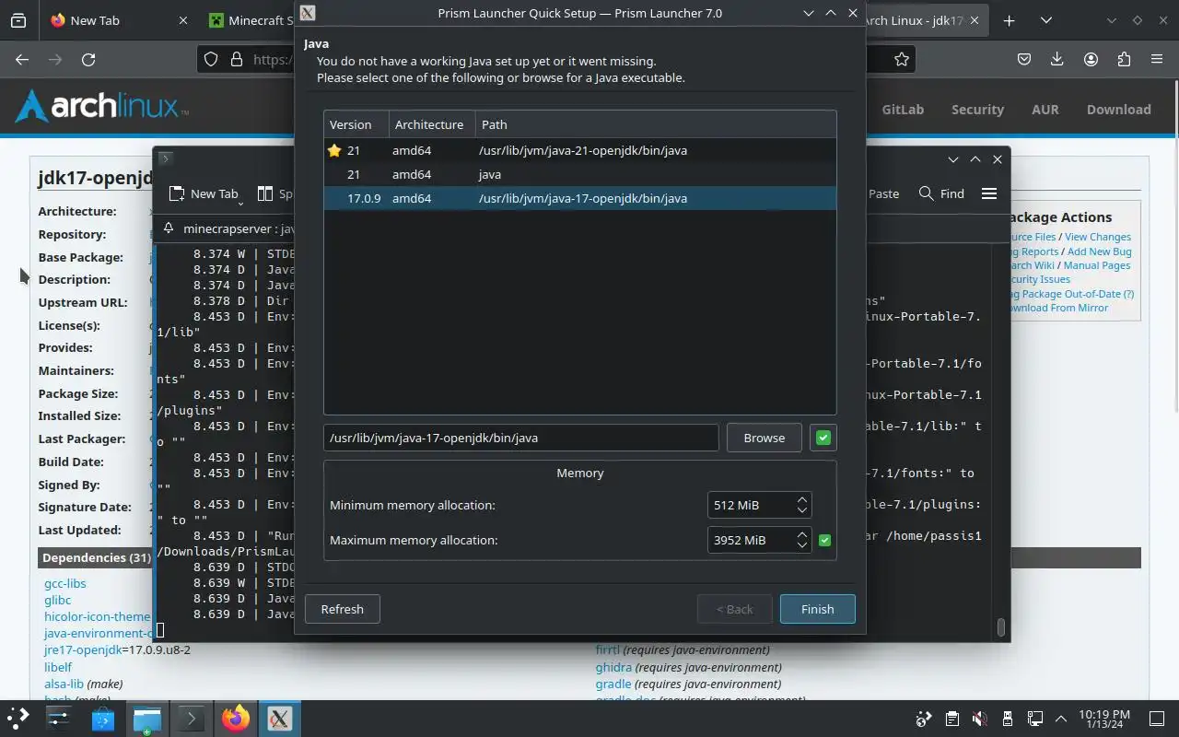Expand hidden system tray icons arrow
The width and height of the screenshot is (1179, 737).
pyautogui.click(x=1061, y=719)
